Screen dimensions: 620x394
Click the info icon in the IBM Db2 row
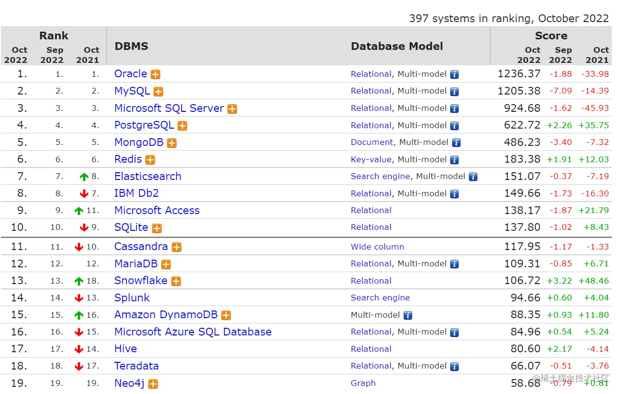tap(454, 194)
